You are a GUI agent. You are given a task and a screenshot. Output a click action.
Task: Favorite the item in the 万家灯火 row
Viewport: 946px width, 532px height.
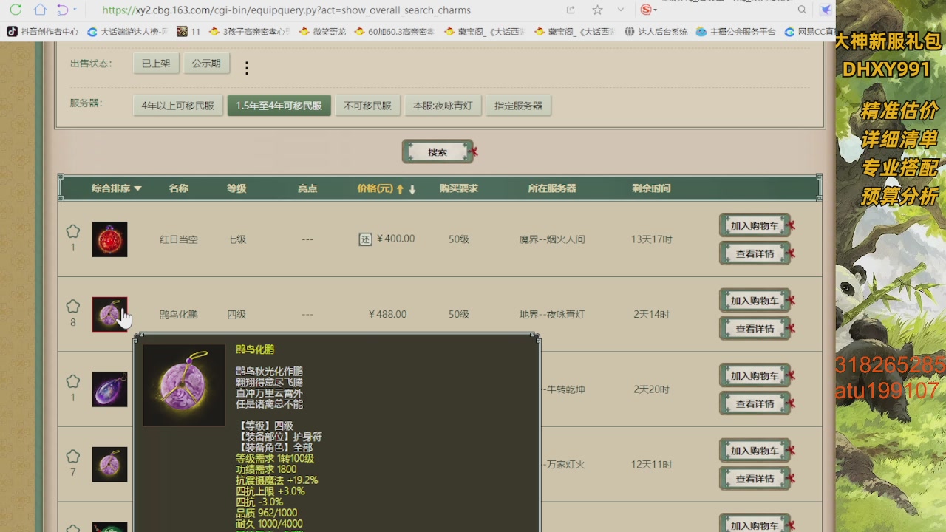(72, 457)
